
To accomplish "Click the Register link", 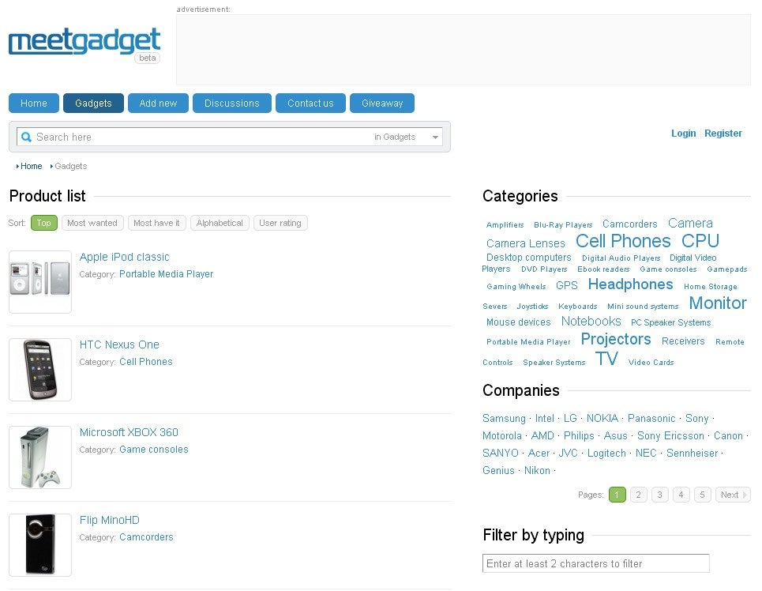I will [x=723, y=134].
